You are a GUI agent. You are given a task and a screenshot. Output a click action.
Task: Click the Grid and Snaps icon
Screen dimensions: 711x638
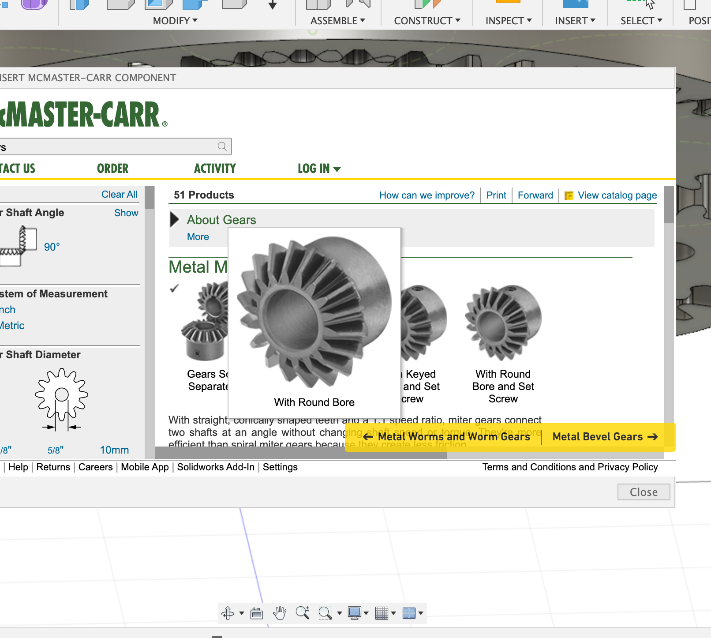(382, 613)
